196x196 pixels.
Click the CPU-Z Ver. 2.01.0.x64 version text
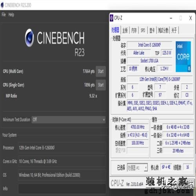pyautogui.click(x=134, y=184)
